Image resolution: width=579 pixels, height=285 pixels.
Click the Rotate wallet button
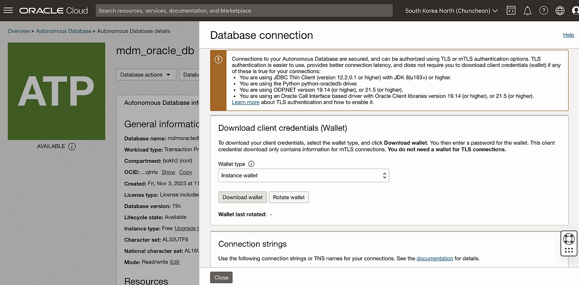point(289,197)
